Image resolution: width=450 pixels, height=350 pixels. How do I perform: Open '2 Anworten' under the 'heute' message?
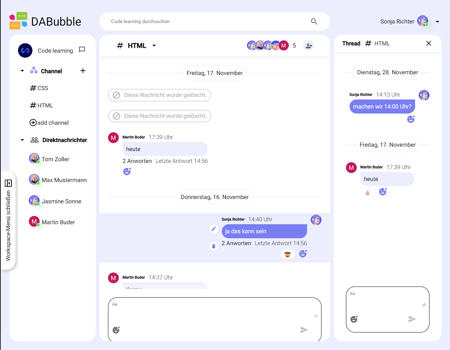pyautogui.click(x=137, y=161)
